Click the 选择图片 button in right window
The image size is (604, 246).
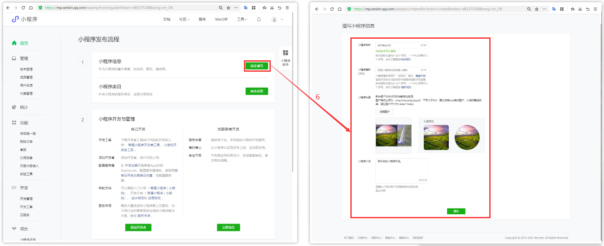click(x=385, y=112)
